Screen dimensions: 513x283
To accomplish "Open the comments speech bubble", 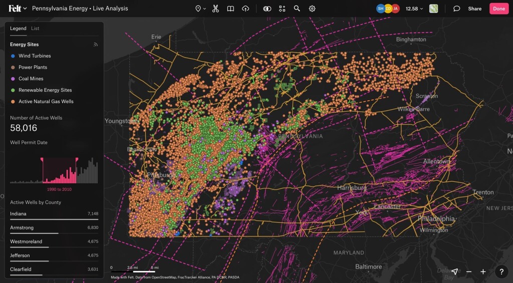I will pos(456,9).
